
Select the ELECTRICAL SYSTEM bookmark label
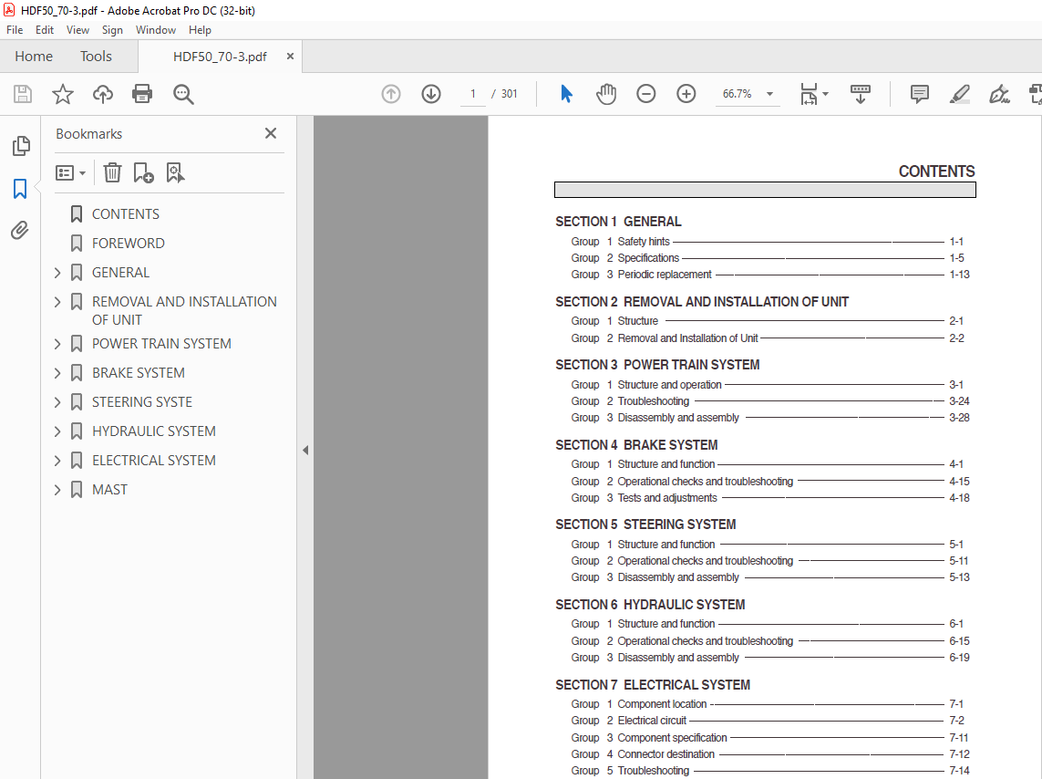pos(153,461)
